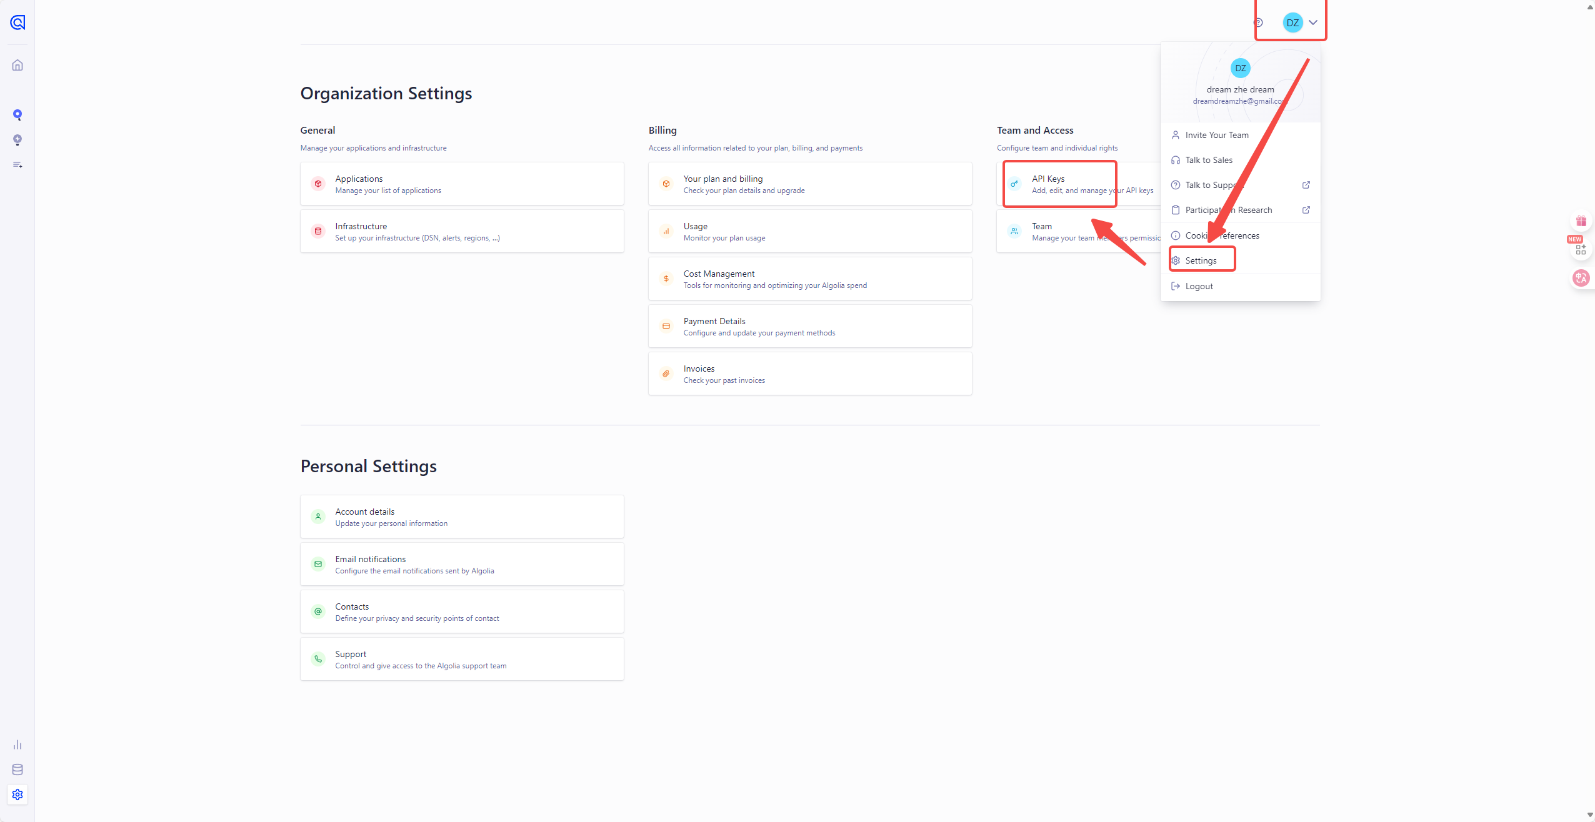The width and height of the screenshot is (1595, 822).
Task: Choose Logout from the account menu
Action: (1199, 286)
